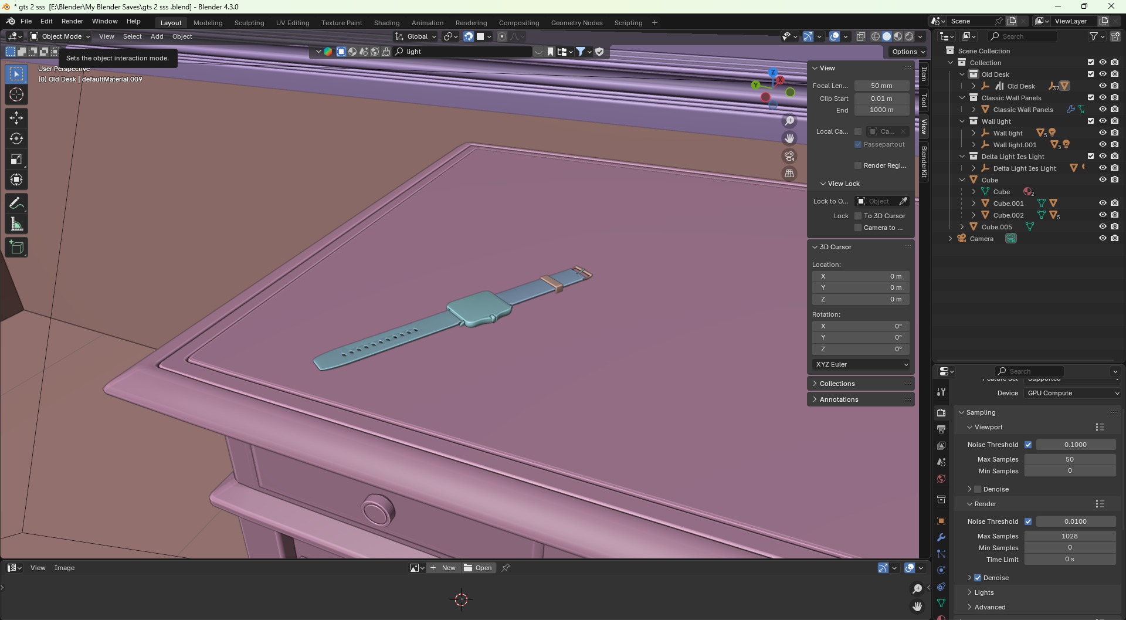The width and height of the screenshot is (1126, 620).
Task: Open the BlenderKit sidebar tab
Action: (x=924, y=161)
